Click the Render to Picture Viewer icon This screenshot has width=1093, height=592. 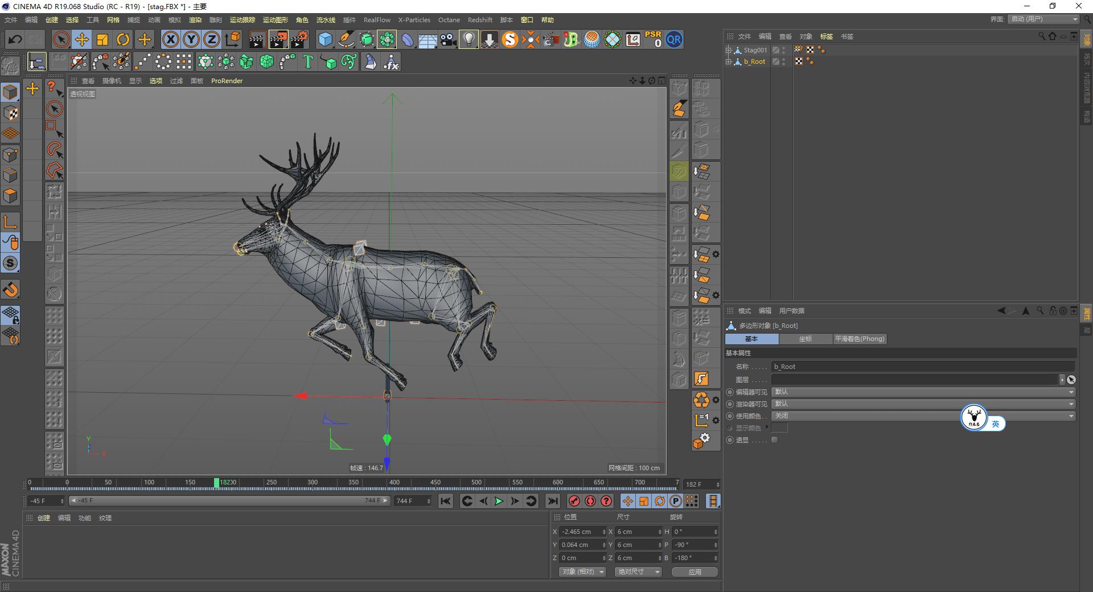click(278, 39)
